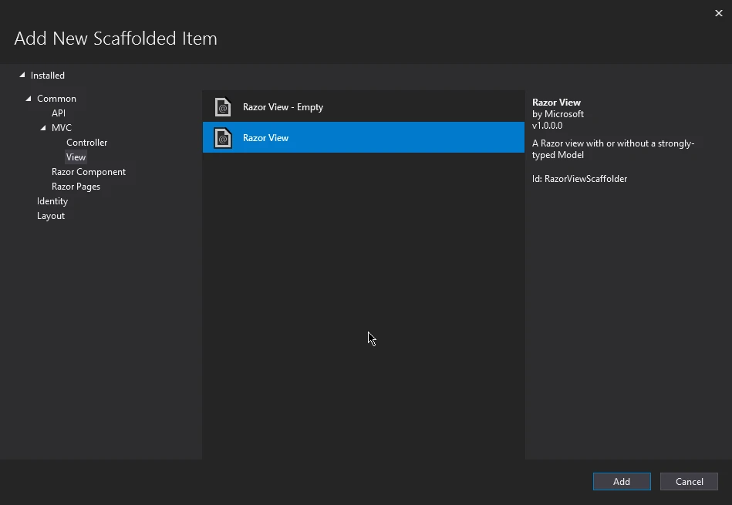Select the View node under MVC
This screenshot has width=732, height=505.
click(x=76, y=157)
